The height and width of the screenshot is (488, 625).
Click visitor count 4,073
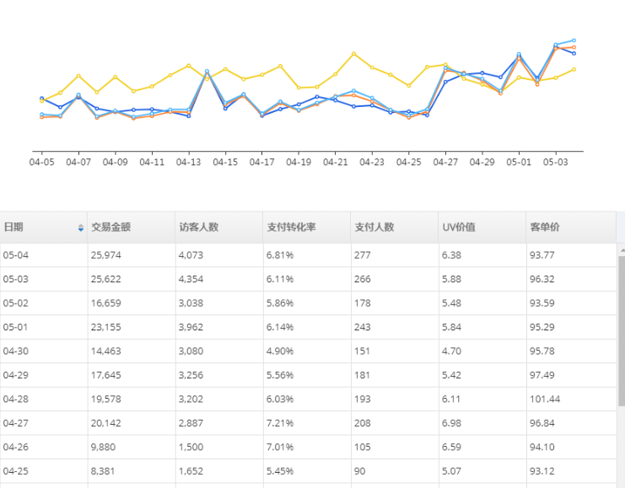[191, 255]
